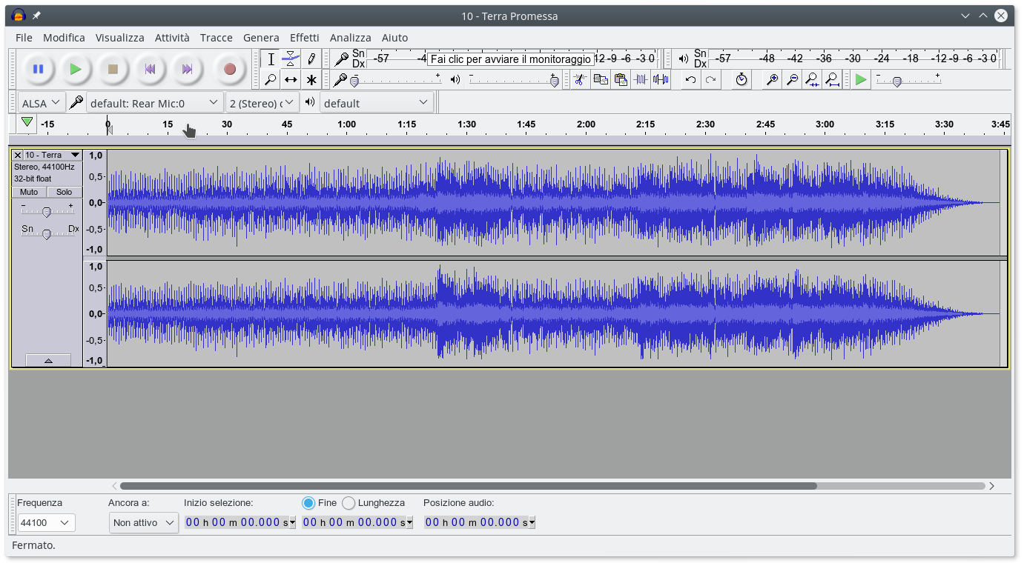Open the 10 - Terra track menu
The width and height of the screenshot is (1024, 566).
(53, 155)
